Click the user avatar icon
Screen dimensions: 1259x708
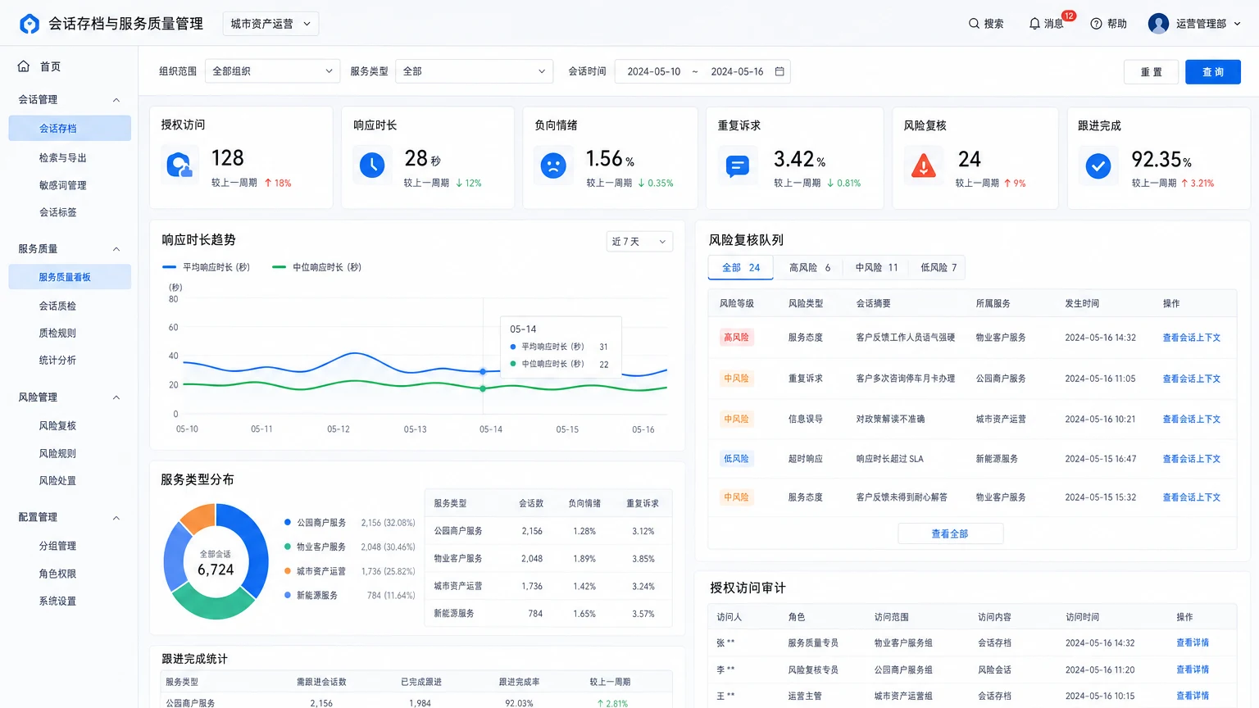pos(1158,24)
